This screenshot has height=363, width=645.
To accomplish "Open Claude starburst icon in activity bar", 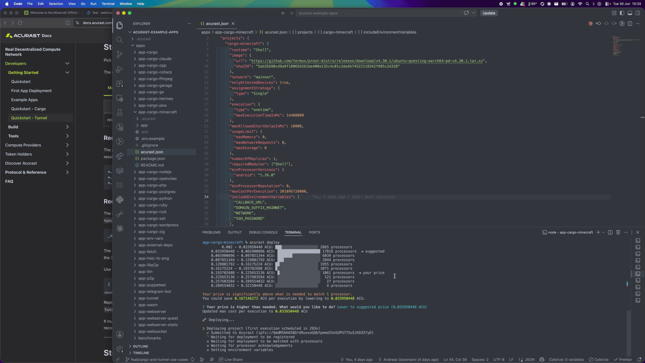I will tap(120, 229).
